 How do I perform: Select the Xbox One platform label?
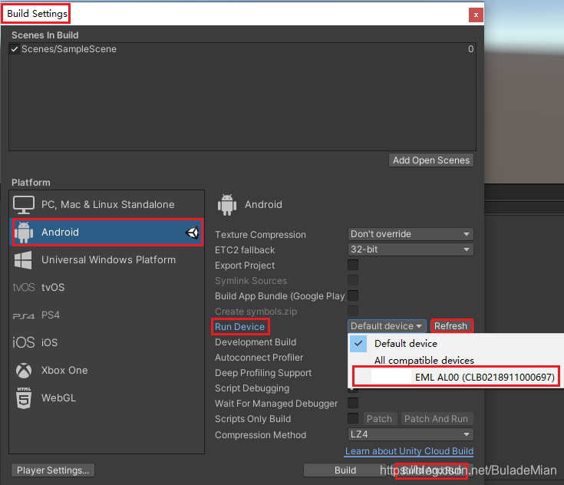click(64, 371)
